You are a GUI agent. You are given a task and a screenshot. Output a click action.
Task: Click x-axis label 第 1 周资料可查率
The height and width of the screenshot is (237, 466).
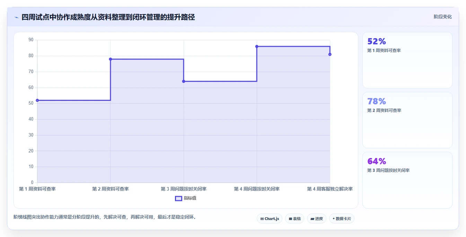click(37, 189)
